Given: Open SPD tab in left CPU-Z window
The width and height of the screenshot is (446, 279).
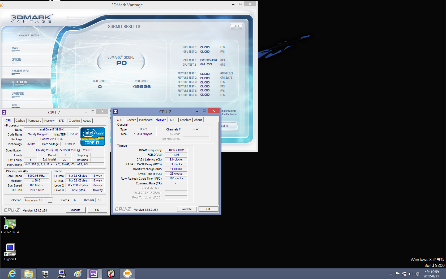Looking at the screenshot, I should [62, 121].
